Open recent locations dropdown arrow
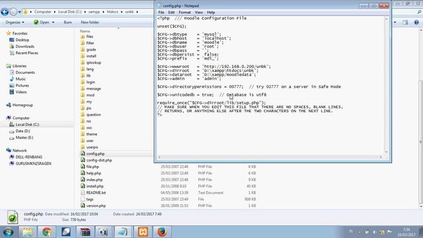The height and width of the screenshot is (238, 423). click(20, 12)
